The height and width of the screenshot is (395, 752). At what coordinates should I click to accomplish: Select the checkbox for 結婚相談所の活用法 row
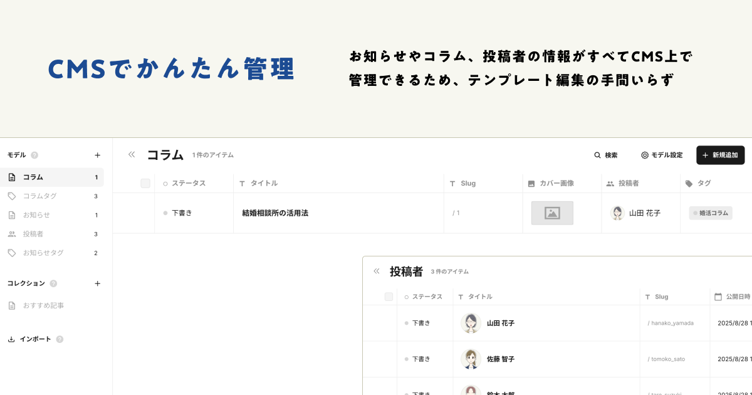click(x=145, y=213)
